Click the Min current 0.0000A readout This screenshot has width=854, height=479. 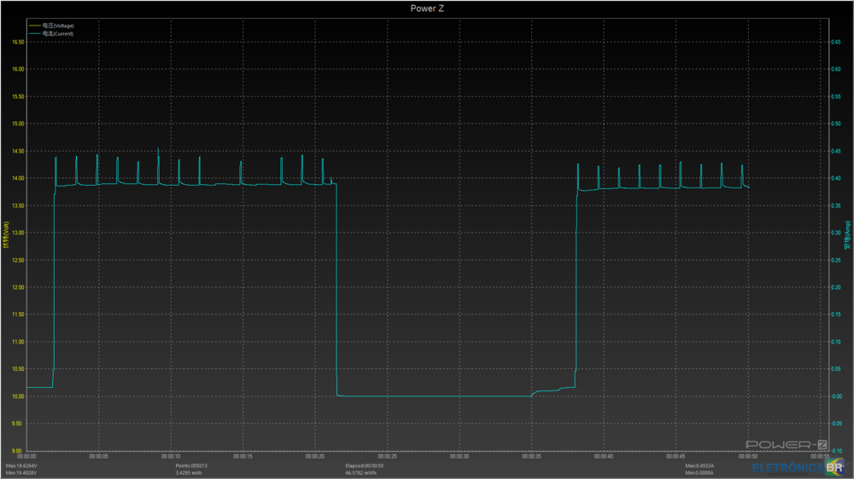pos(701,472)
